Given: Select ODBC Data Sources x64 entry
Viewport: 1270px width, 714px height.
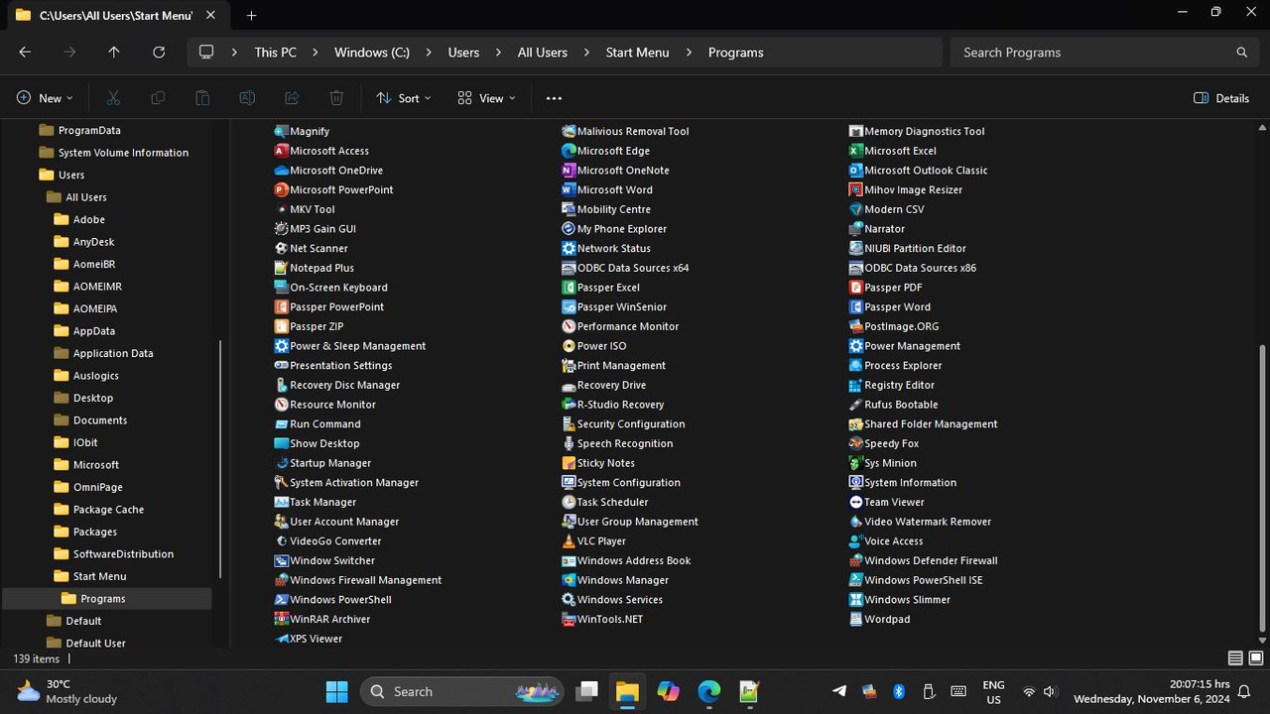Looking at the screenshot, I should pos(625,268).
